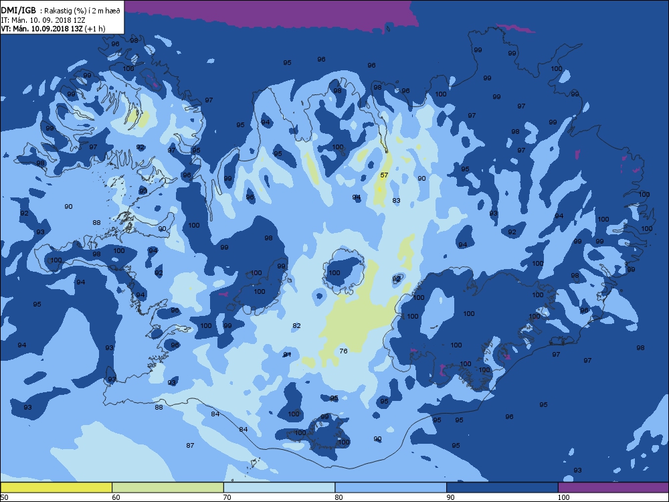The width and height of the screenshot is (669, 502).
Task: Click the '91' humidity value on the map
Action: [287, 355]
